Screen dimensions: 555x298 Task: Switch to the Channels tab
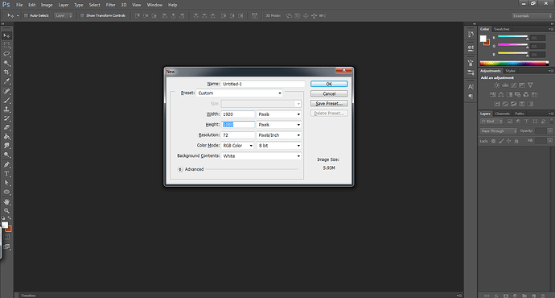502,114
